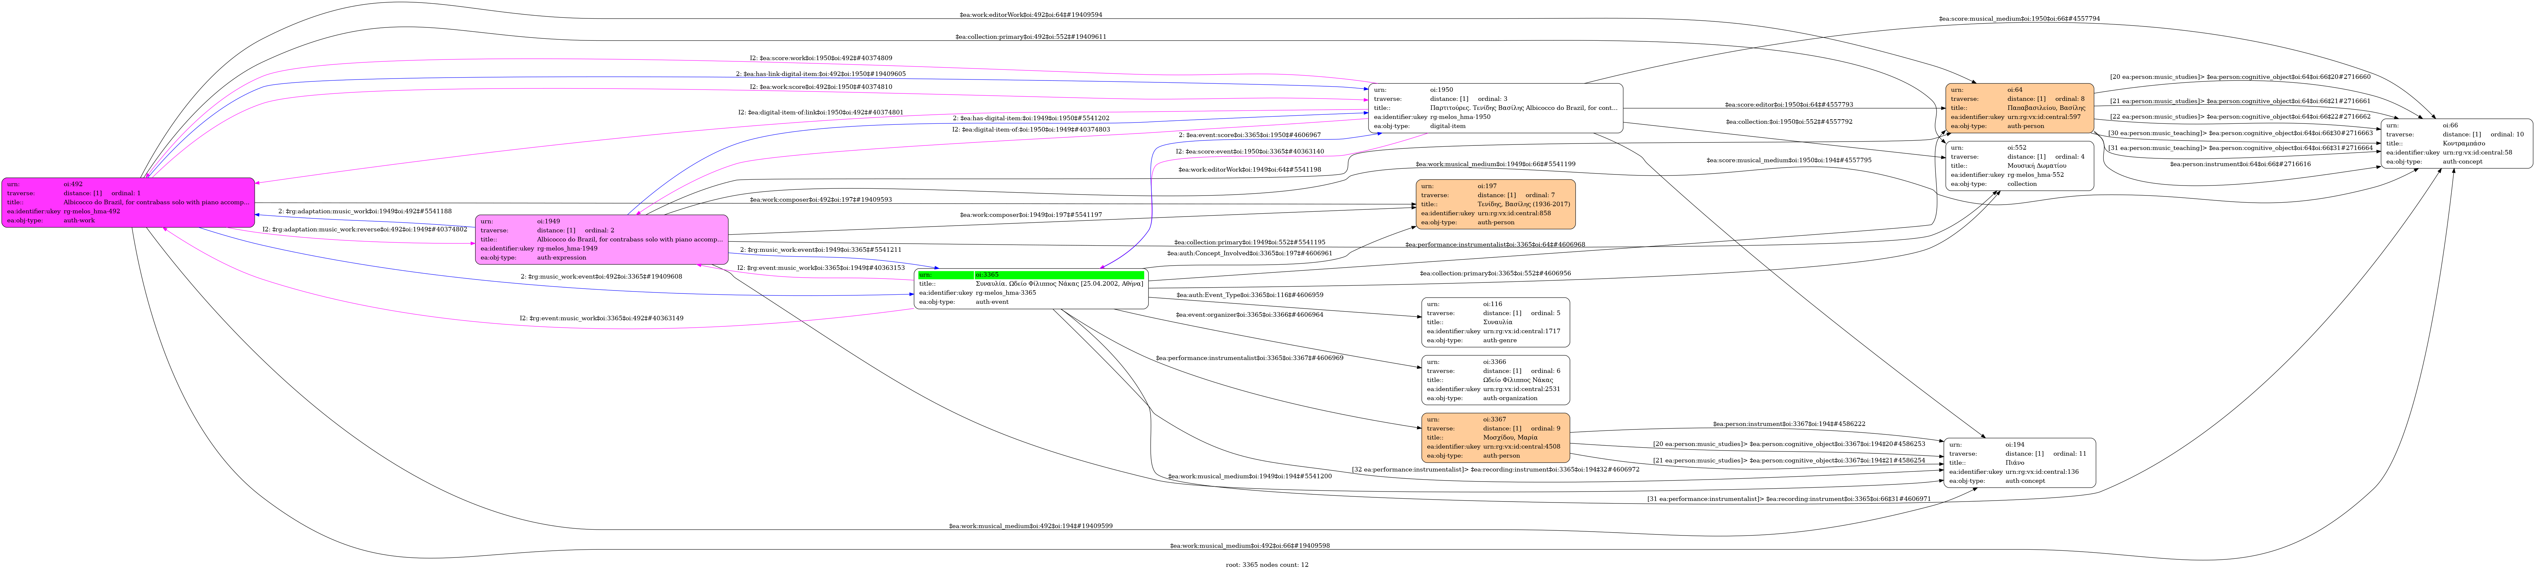Click the rg:music_work:event oi:492 to oi:3365 edge label
This screenshot has height=572, width=2535.
pos(601,277)
